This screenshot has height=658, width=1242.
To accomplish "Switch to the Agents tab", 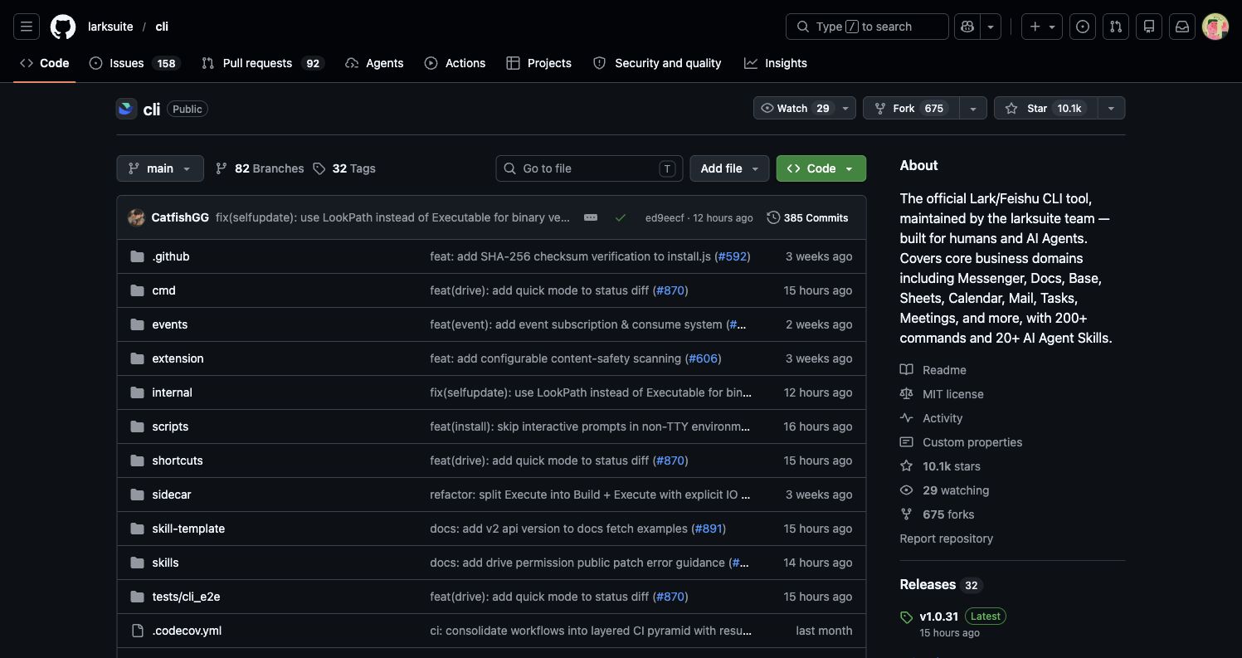I will point(374,63).
